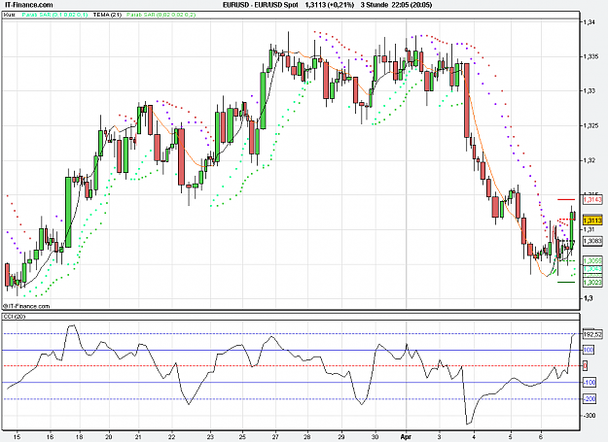The width and height of the screenshot is (608, 442).
Task: Click the dark green 1,3023 price tag
Action: [x=592, y=282]
